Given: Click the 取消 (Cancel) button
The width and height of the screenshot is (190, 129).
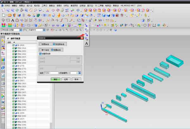Looking at the screenshot, I should pyautogui.click(x=76, y=79).
